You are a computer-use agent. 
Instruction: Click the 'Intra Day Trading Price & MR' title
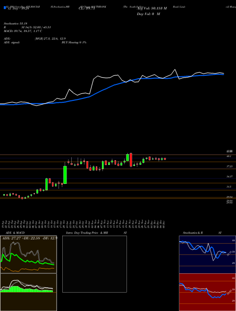pos(87,233)
